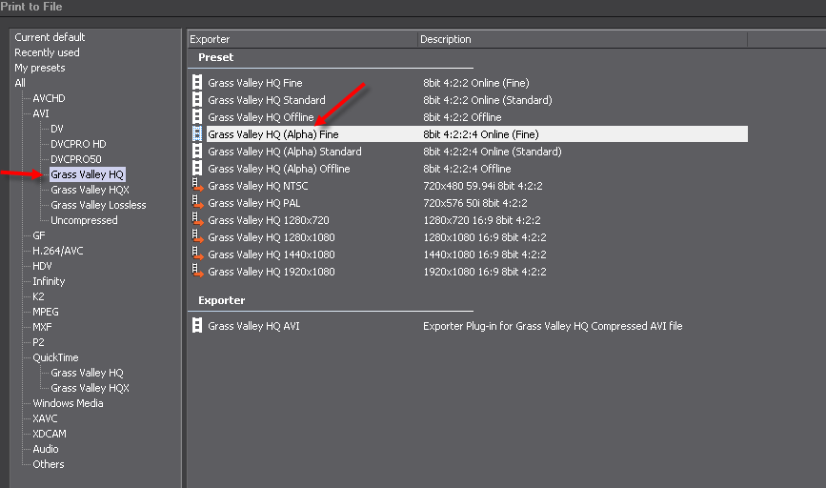826x488 pixels.
Task: Click the exporter icon beside Grass Valley HQ AVI
Action: click(197, 326)
